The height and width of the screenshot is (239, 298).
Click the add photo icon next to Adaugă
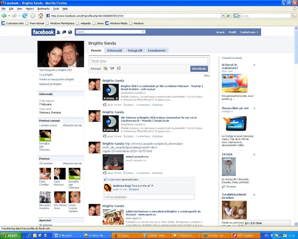coord(106,68)
